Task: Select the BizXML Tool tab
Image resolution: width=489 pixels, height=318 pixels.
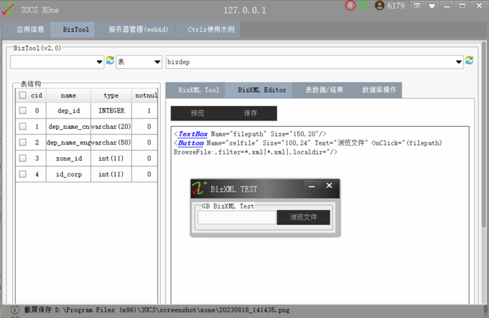Action: coord(195,90)
